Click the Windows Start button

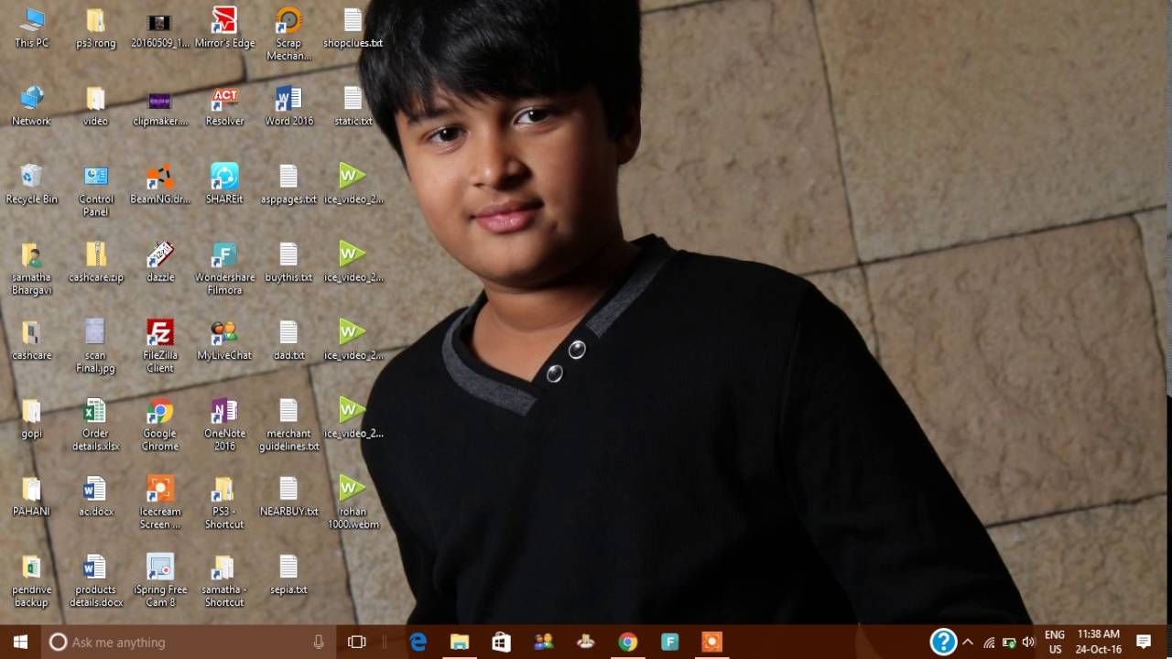point(20,642)
